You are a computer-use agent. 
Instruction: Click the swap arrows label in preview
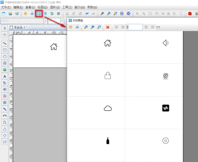tap(165, 108)
